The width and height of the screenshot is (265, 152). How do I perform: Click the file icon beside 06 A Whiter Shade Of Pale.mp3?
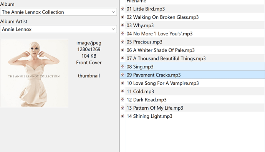[x=123, y=50]
